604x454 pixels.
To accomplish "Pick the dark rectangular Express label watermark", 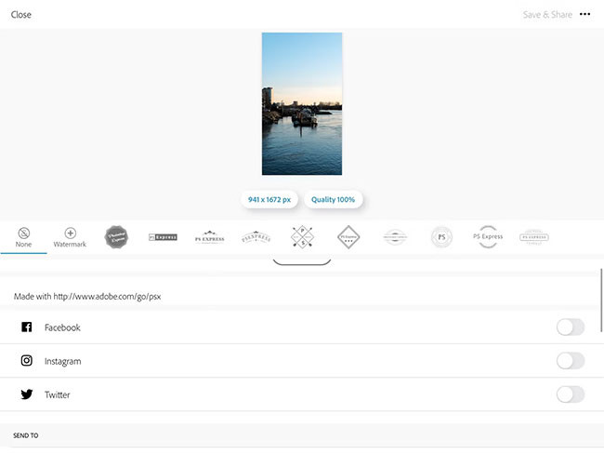I will (163, 236).
